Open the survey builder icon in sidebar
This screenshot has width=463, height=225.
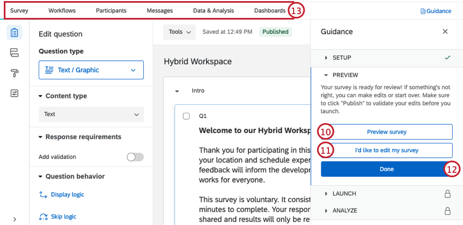pyautogui.click(x=14, y=33)
